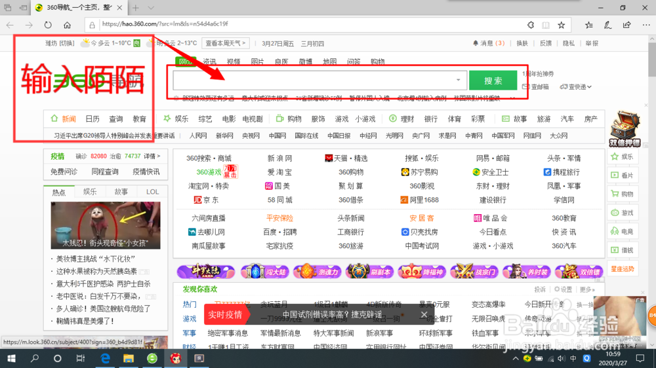Screen dimensions: 656x368
Task: Click 消息 notifications link
Action: 488,43
